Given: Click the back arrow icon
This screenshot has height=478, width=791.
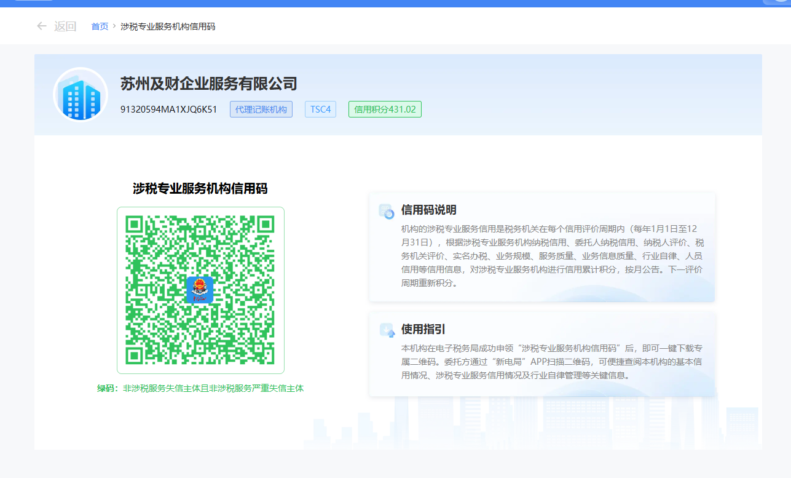Looking at the screenshot, I should pos(42,26).
